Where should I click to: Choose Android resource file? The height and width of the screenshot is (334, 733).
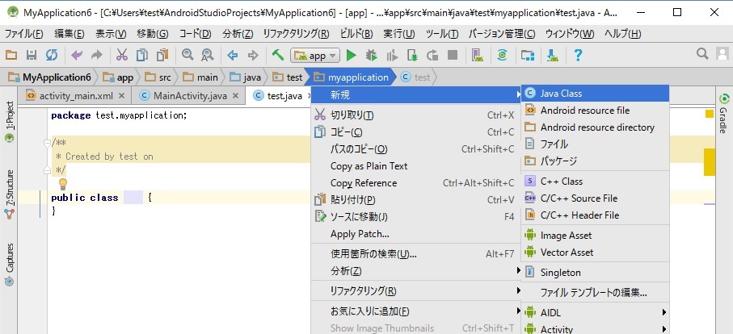pos(595,111)
